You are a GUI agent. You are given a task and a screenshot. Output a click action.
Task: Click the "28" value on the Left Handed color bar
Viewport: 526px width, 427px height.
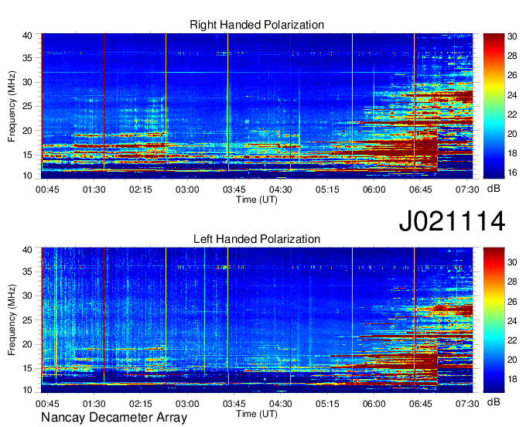coord(512,282)
